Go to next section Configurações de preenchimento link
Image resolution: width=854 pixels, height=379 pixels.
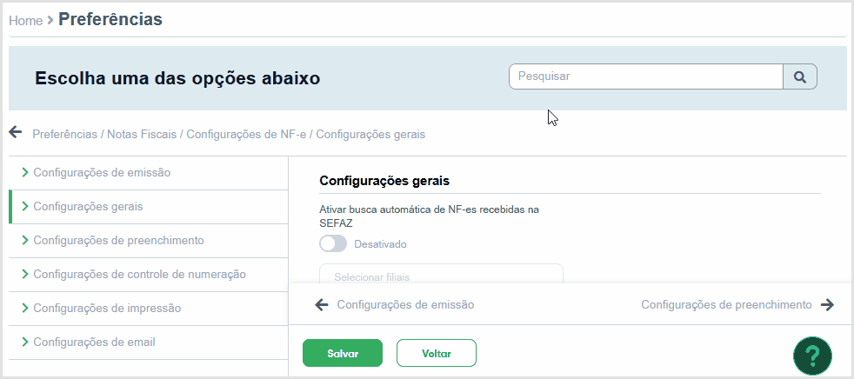pyautogui.click(x=726, y=305)
